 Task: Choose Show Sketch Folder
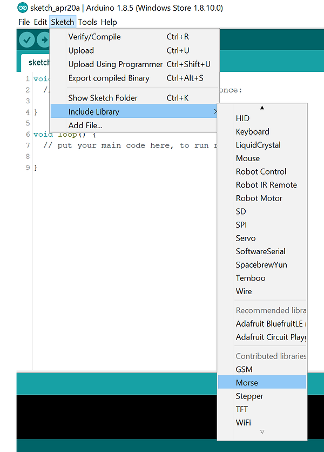tap(133, 98)
